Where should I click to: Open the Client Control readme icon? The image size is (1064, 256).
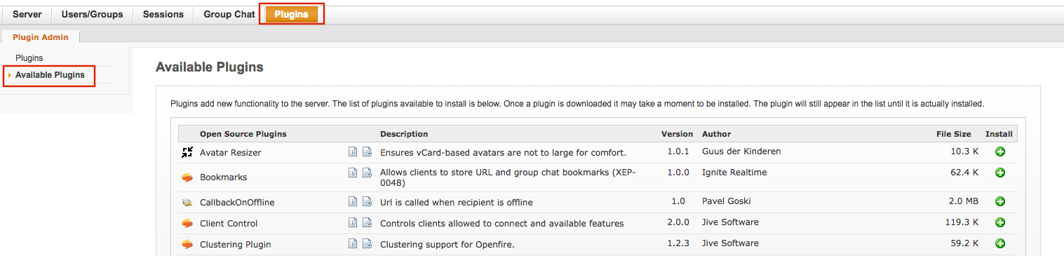coord(353,223)
